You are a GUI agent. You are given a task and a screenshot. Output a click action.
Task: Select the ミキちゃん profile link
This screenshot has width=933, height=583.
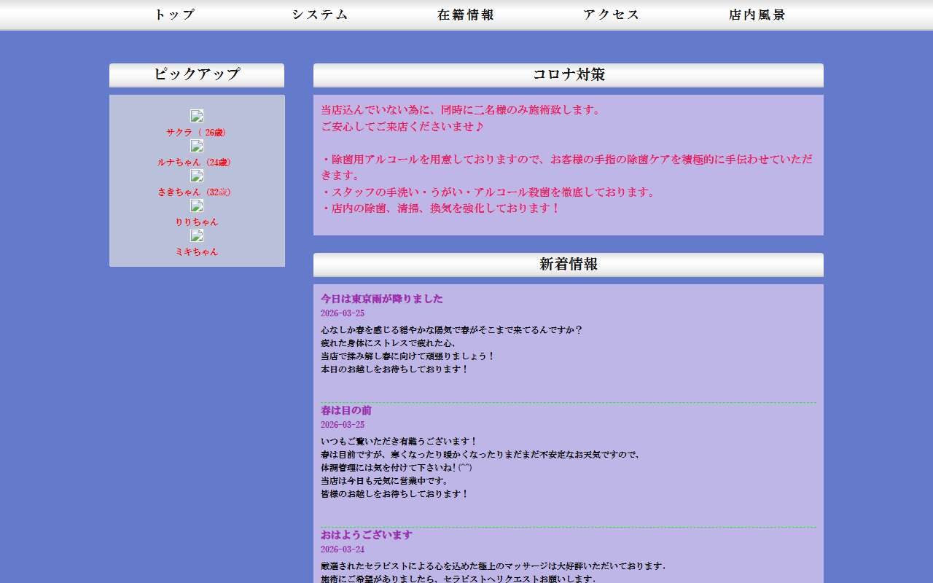[x=197, y=252]
